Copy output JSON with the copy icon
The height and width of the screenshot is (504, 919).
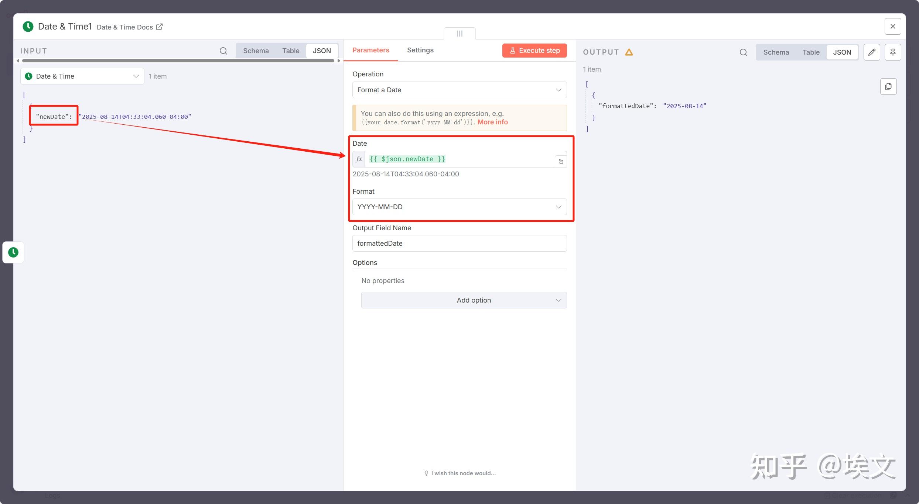[x=888, y=86]
